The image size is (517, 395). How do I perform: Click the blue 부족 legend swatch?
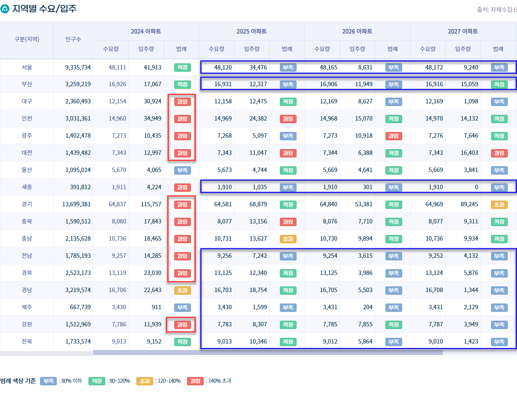tap(48, 381)
